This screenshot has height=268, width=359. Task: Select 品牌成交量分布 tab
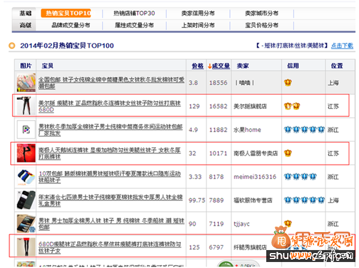(71, 25)
